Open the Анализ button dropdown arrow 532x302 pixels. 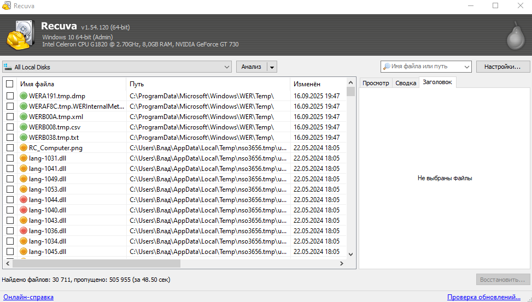(x=272, y=67)
